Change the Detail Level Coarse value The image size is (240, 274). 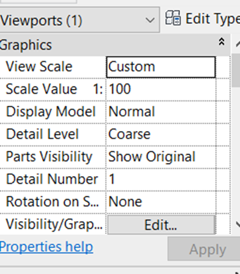pyautogui.click(x=161, y=134)
